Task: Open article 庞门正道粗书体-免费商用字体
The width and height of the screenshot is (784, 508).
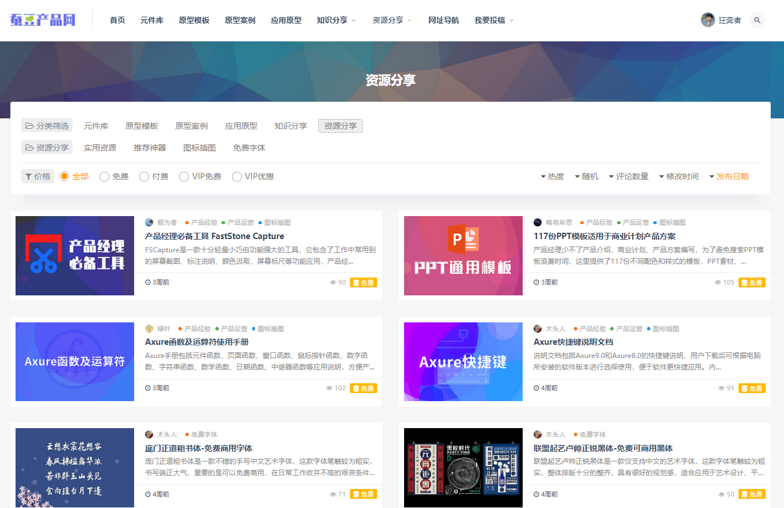Action: [199, 448]
